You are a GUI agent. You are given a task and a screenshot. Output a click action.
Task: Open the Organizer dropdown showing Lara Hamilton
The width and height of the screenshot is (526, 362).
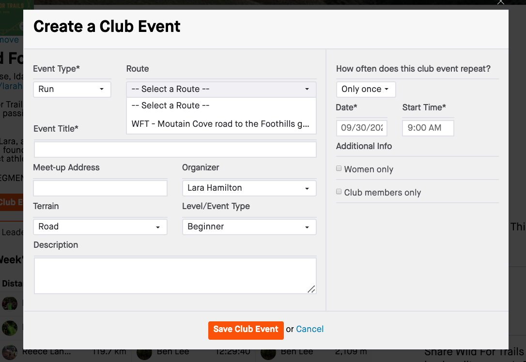[249, 188]
